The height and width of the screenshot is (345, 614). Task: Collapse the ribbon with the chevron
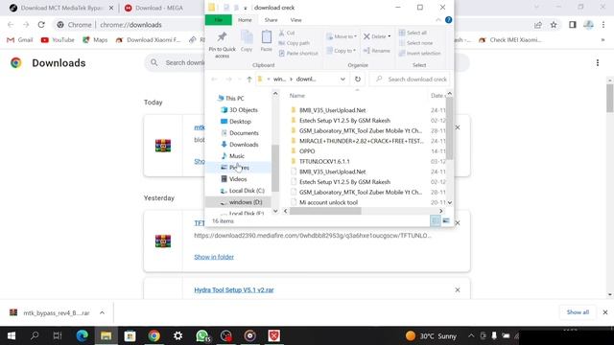point(438,20)
